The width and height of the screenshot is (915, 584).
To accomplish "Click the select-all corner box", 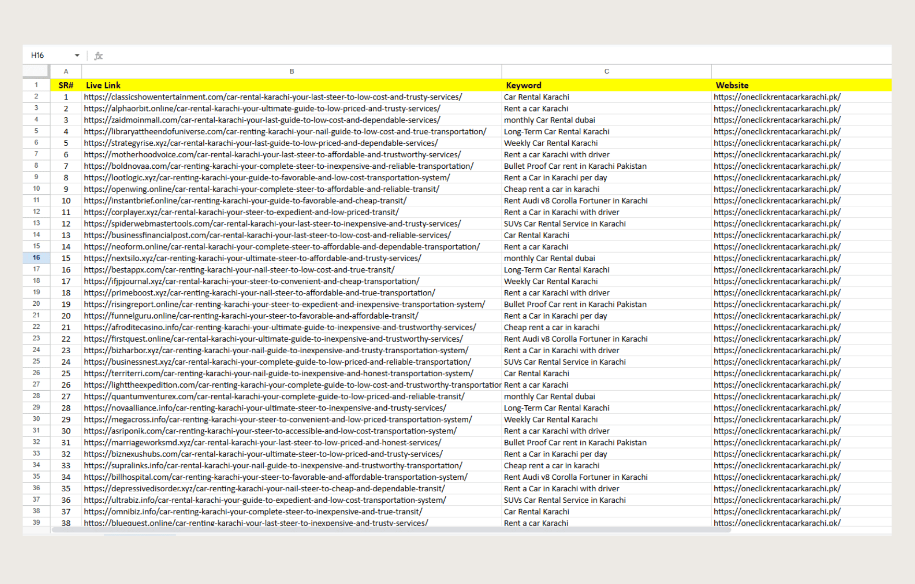I will click(x=36, y=71).
